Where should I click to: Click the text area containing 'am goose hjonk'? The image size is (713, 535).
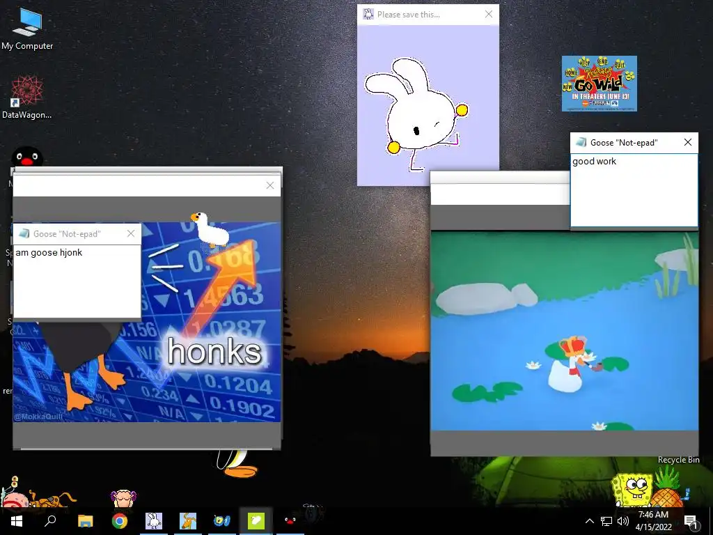tap(77, 281)
